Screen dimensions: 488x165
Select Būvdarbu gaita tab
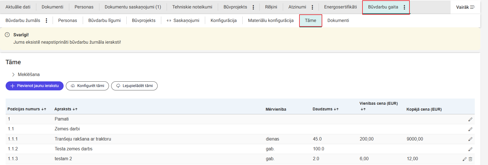[x=383, y=7]
